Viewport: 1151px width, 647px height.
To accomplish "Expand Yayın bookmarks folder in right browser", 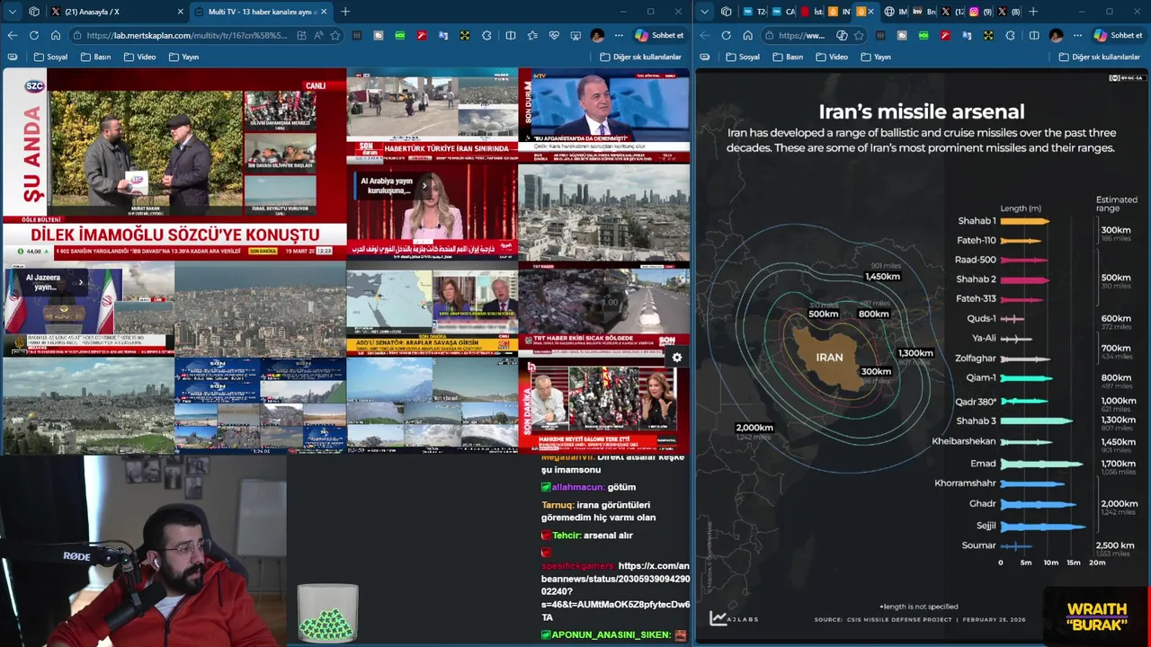I will 876,57.
